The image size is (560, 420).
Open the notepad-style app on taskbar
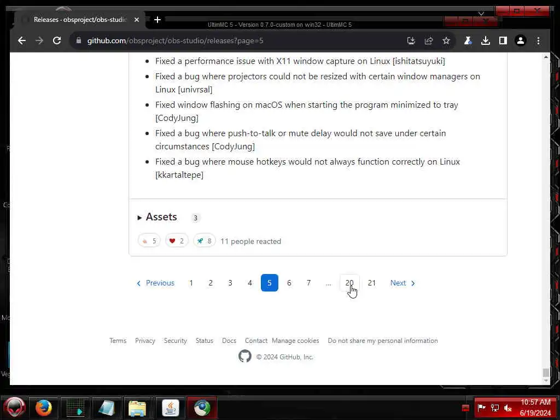tap(107, 408)
